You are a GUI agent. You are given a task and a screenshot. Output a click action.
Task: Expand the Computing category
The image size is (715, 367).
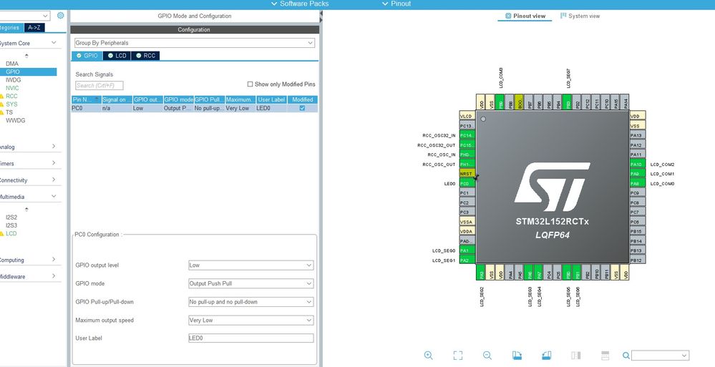(54, 260)
